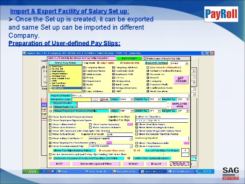The height and width of the screenshot is (184, 245).
Task: Open Miscellaneous Info ellipsis button
Action: tap(186, 143)
